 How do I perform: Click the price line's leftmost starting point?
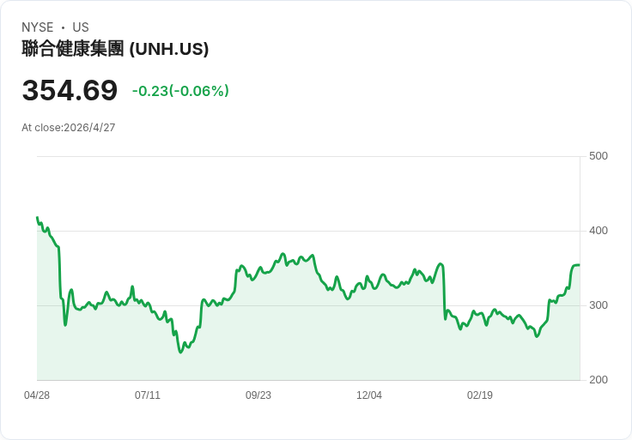tap(37, 218)
